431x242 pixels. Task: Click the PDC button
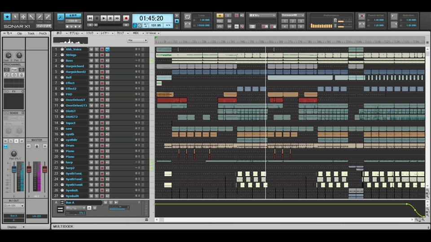tap(220, 21)
